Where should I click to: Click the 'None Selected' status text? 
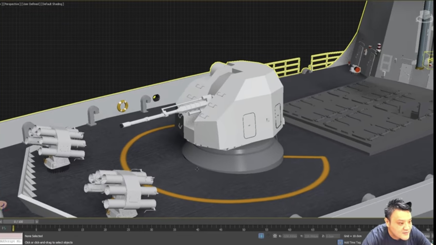pyautogui.click(x=34, y=236)
